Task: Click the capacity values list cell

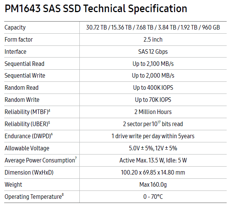Action: [153, 27]
